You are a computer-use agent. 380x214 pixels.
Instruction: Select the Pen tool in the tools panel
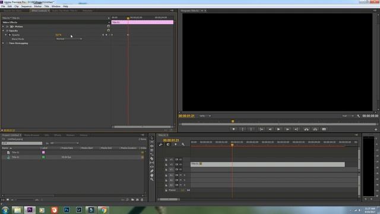point(152,171)
